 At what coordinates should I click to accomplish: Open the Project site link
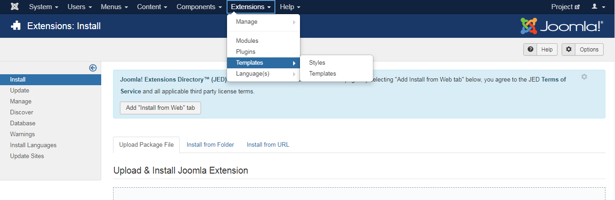[x=565, y=7]
